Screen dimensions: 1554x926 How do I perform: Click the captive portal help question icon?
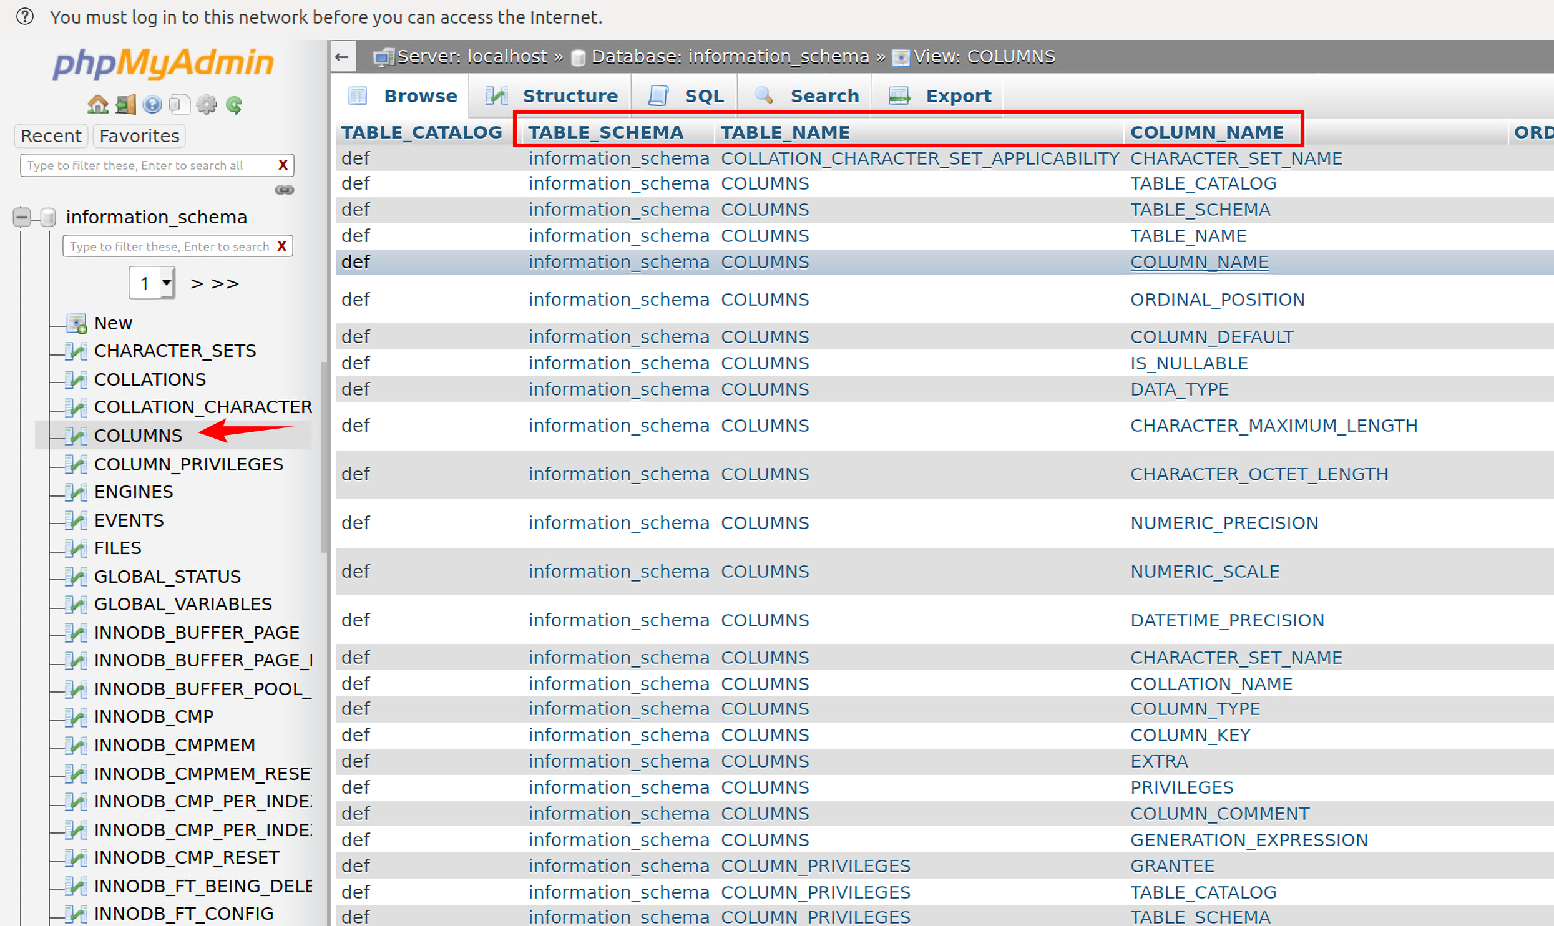tap(25, 17)
